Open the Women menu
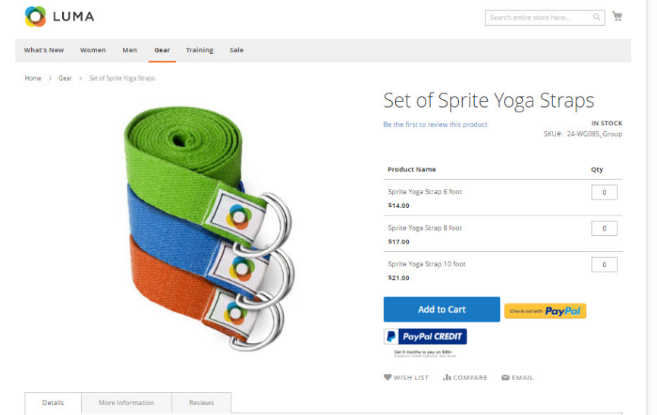This screenshot has width=657, height=415. pyautogui.click(x=93, y=50)
